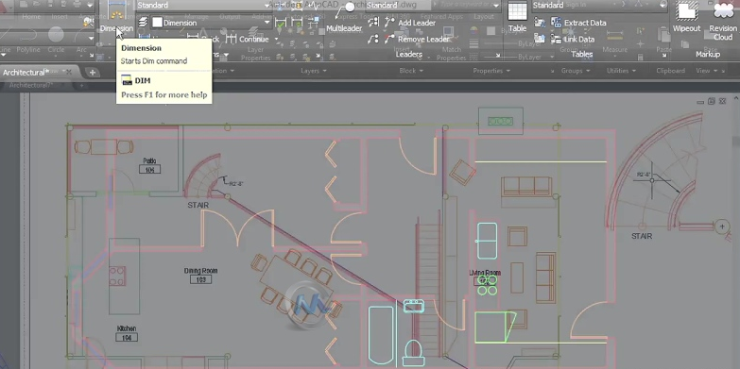Click the Add Leader icon
This screenshot has height=369, width=740.
point(389,22)
